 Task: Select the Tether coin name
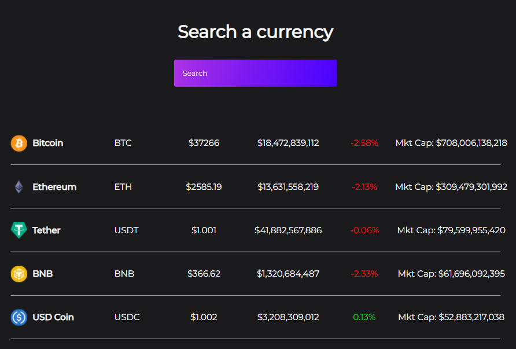click(x=46, y=230)
